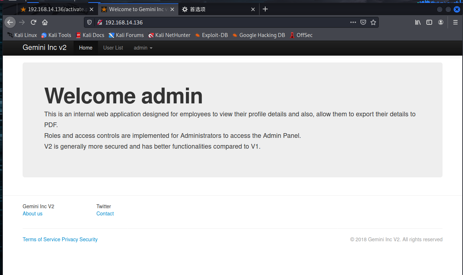Image resolution: width=463 pixels, height=275 pixels.
Task: Save page to Pocket icon
Action: pos(363,22)
